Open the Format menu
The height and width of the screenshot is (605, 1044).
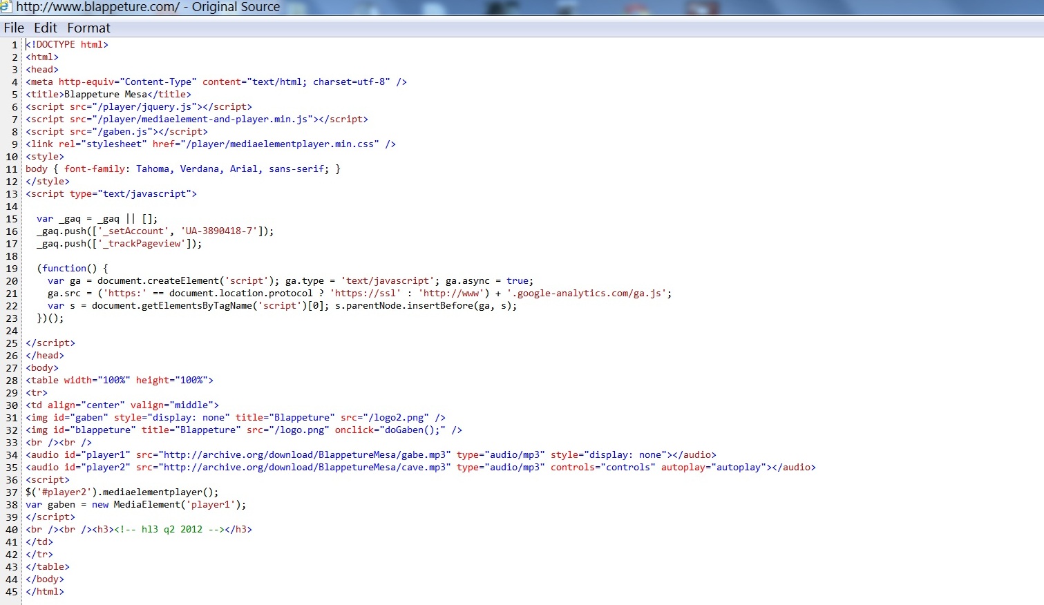88,28
